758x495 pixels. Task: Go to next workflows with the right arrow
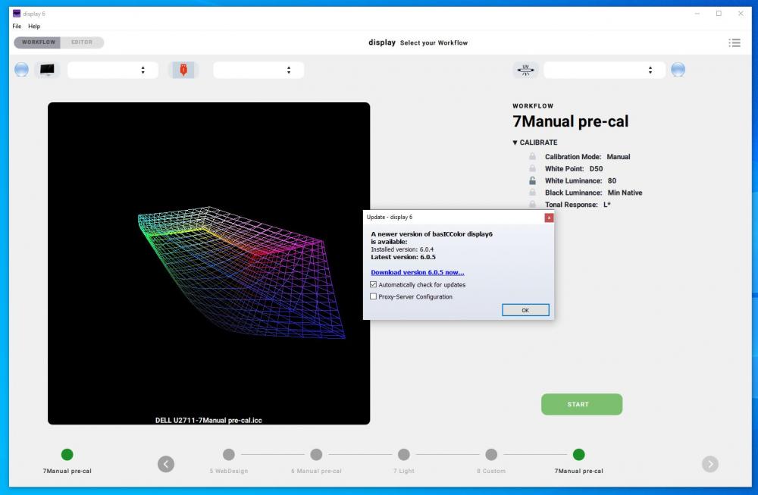(710, 464)
